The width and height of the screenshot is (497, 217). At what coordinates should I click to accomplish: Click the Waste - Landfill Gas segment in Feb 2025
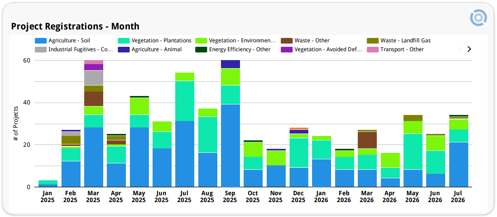[x=71, y=140]
